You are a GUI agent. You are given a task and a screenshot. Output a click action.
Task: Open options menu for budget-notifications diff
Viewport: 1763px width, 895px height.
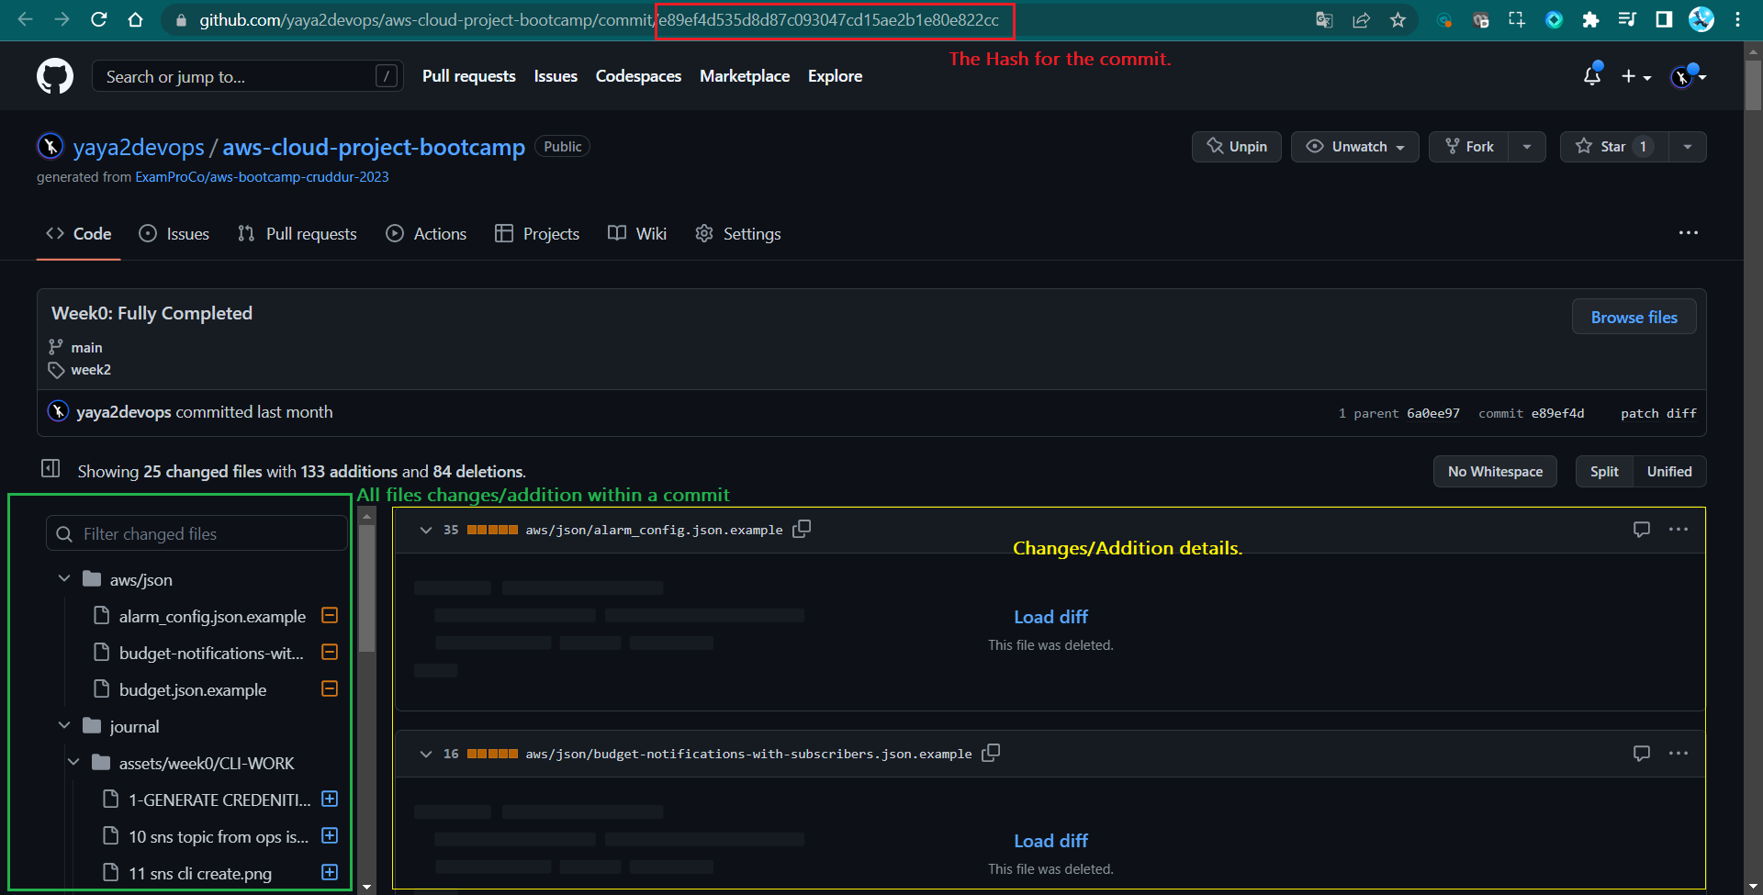click(x=1679, y=754)
